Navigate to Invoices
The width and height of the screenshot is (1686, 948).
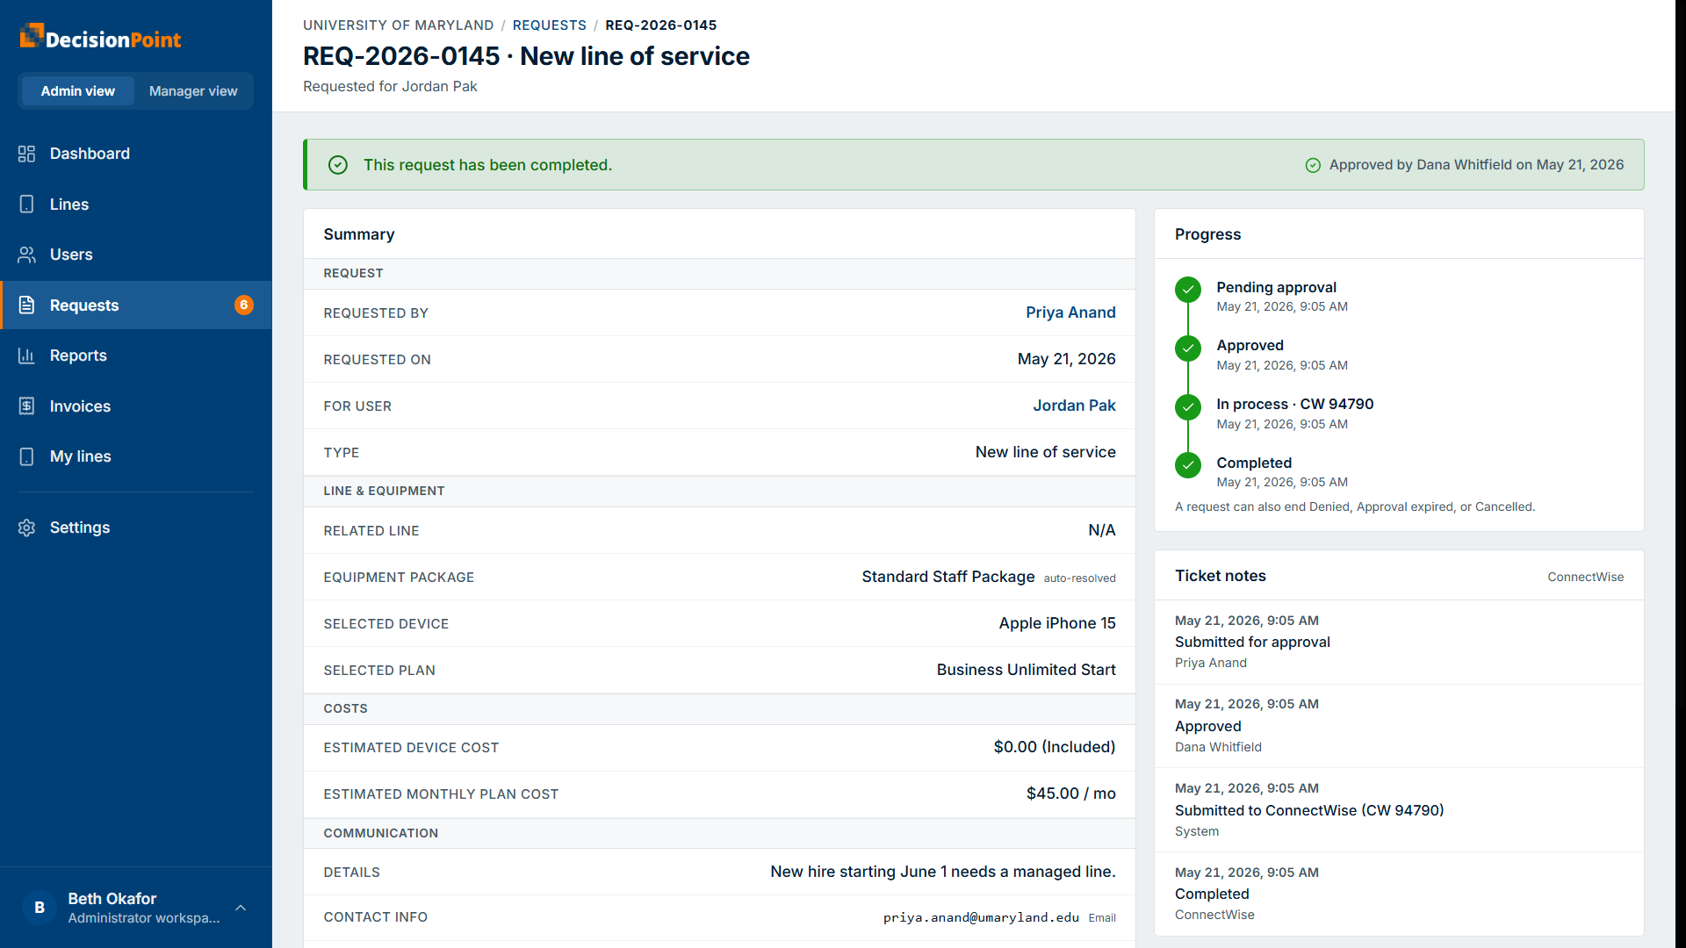[x=136, y=406]
